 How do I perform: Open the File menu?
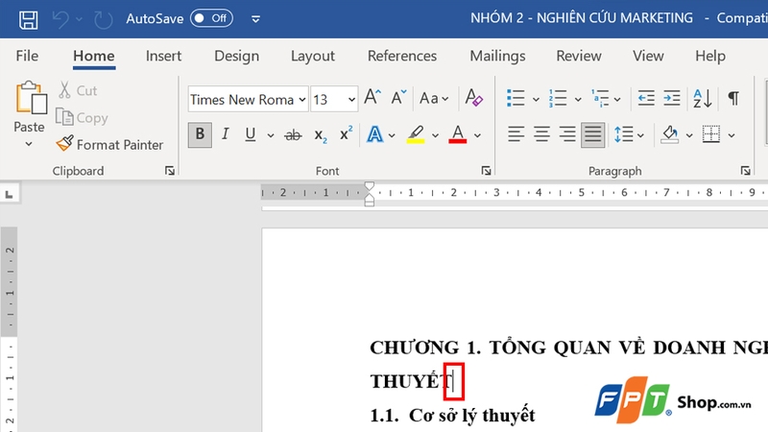pos(27,56)
